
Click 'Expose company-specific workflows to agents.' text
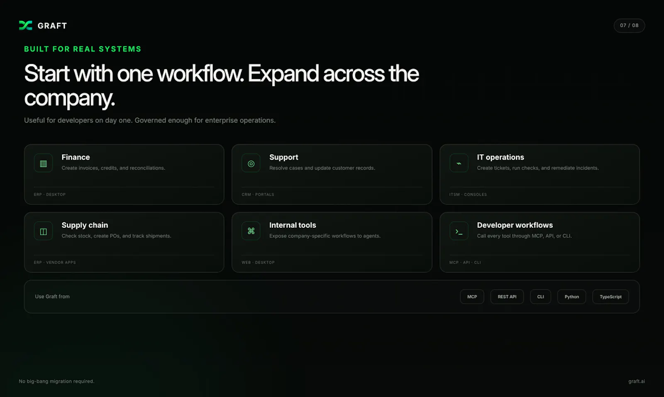tap(325, 236)
